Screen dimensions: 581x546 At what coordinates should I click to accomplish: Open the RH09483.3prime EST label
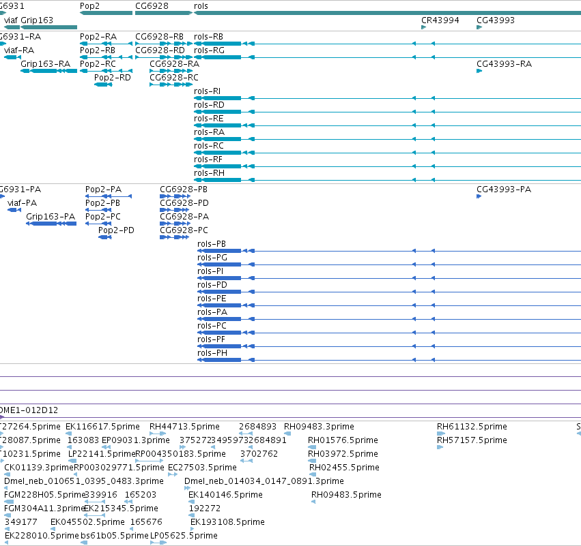[319, 427]
